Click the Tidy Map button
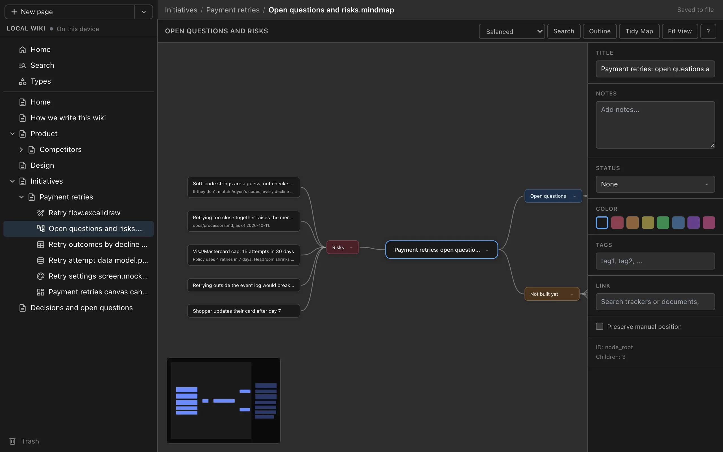723x452 pixels. point(639,31)
